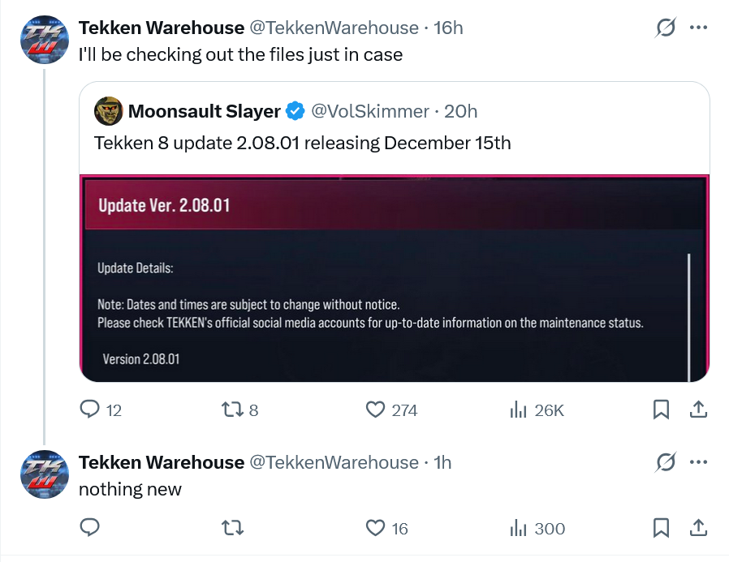Click Tekken Warehouse avatar on first tweet

point(44,39)
